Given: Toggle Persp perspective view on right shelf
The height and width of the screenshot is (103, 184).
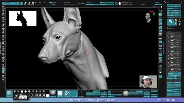Looking at the screenshot, I should pyautogui.click(x=160, y=35).
